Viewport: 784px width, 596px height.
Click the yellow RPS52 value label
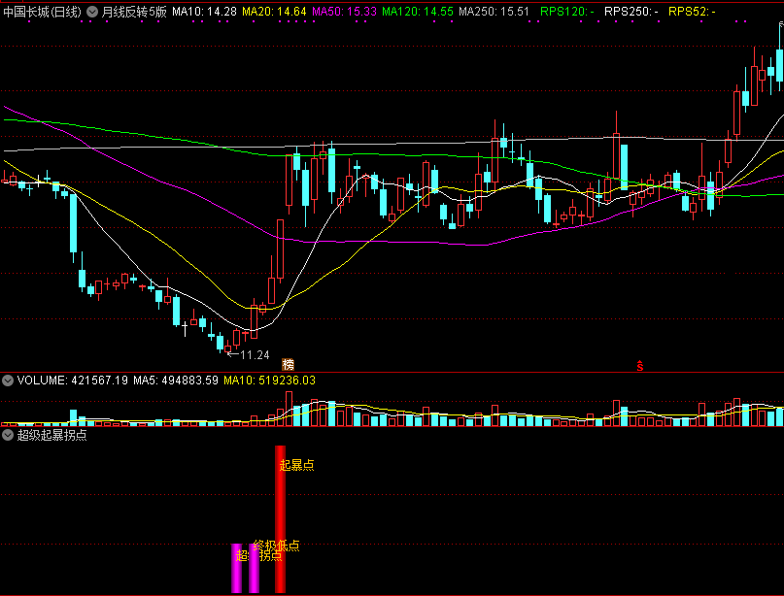click(692, 12)
